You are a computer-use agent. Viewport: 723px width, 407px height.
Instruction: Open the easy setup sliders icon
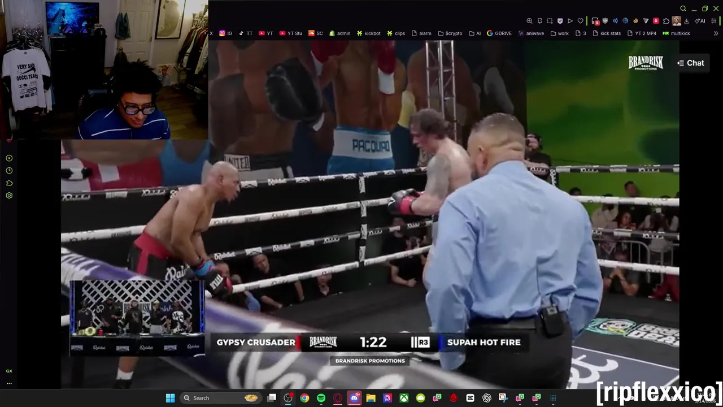[714, 21]
